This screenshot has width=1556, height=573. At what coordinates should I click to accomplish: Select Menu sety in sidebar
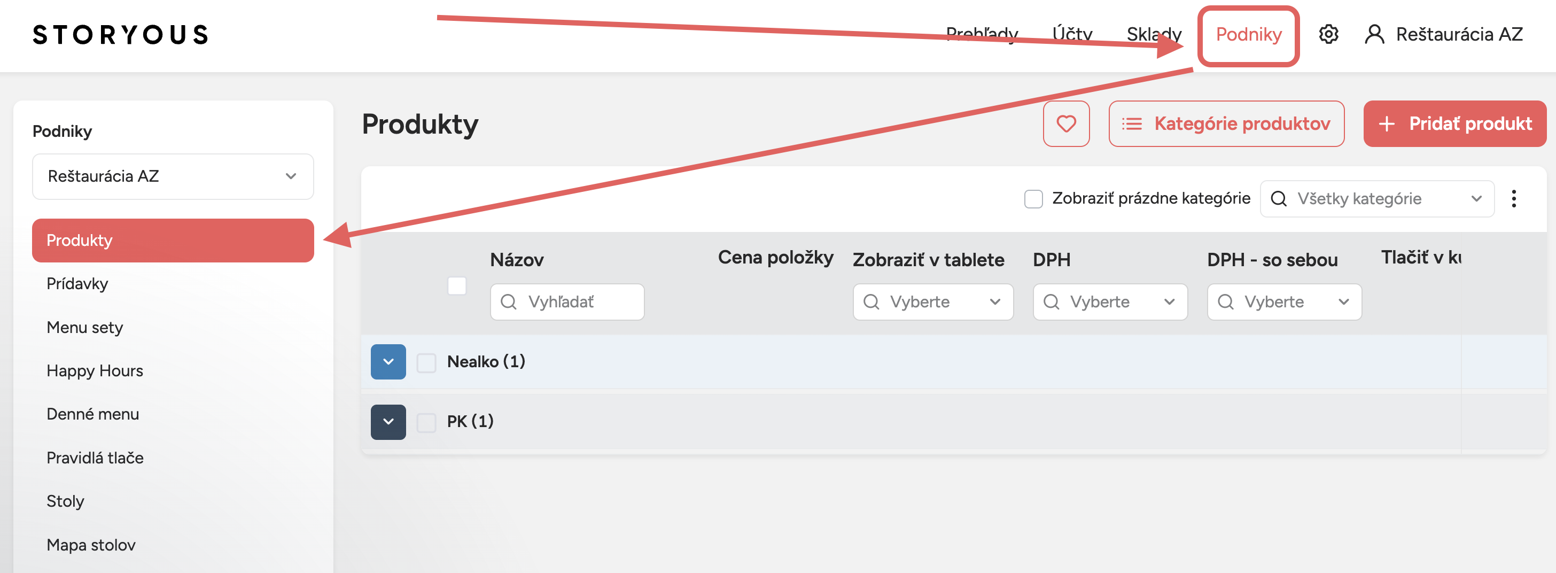(x=84, y=327)
